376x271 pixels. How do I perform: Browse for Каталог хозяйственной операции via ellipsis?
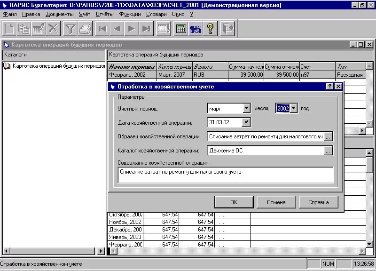(x=328, y=151)
